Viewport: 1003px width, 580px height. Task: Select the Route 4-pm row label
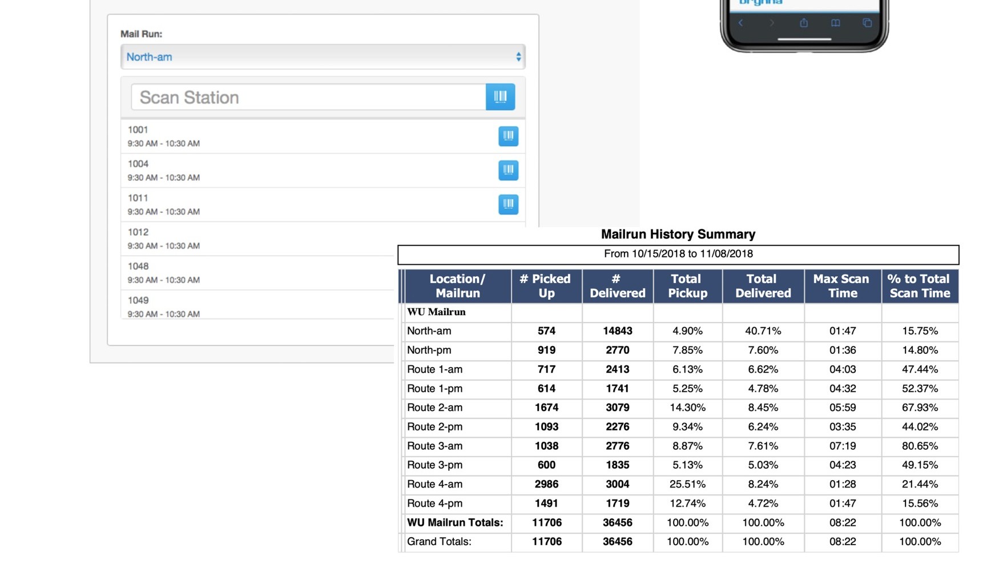(x=434, y=504)
